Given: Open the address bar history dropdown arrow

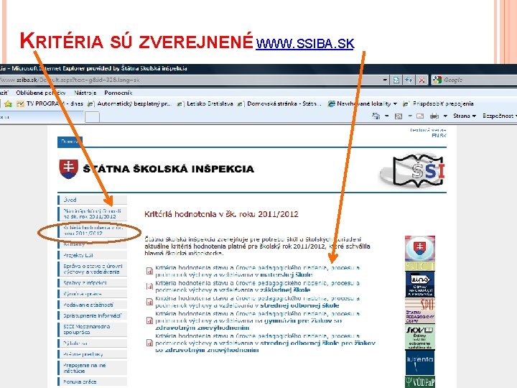Looking at the screenshot, I should tap(385, 80).
